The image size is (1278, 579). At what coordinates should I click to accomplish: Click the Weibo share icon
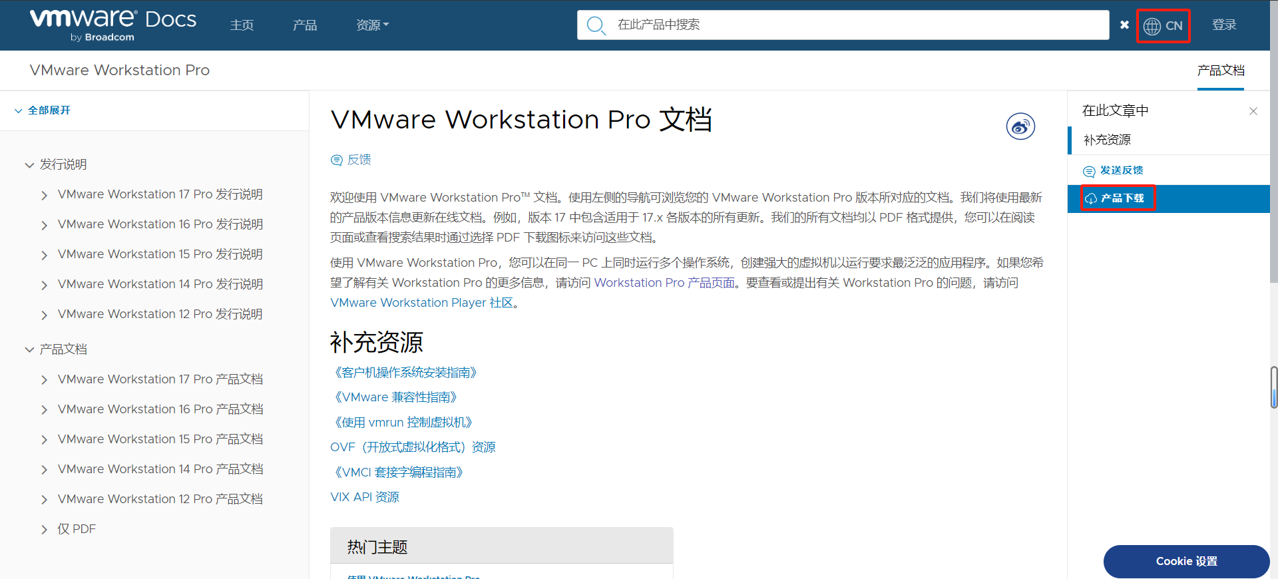pos(1020,126)
